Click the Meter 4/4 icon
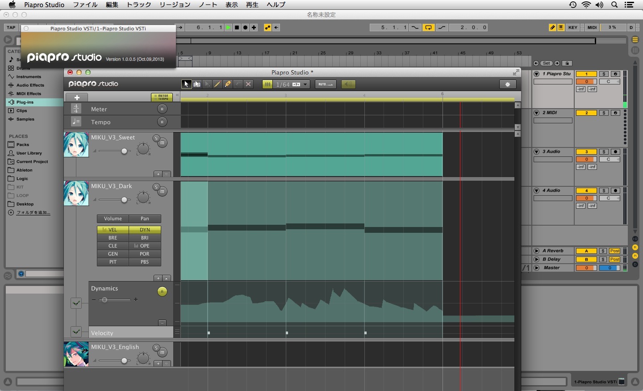 76,109
